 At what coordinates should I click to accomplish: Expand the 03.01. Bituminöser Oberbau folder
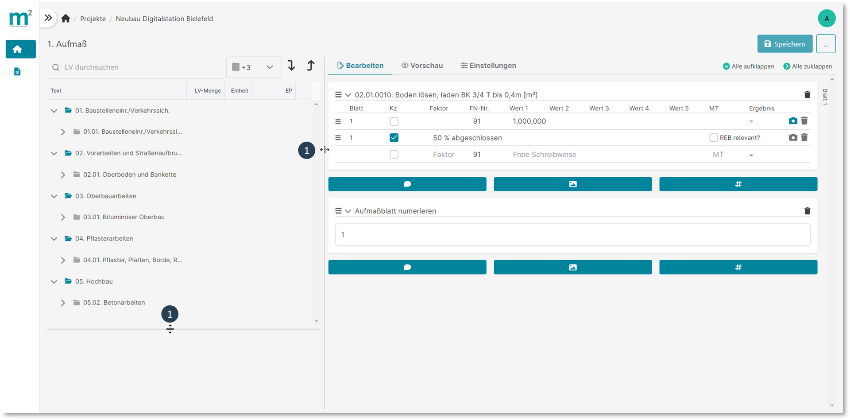coord(63,217)
